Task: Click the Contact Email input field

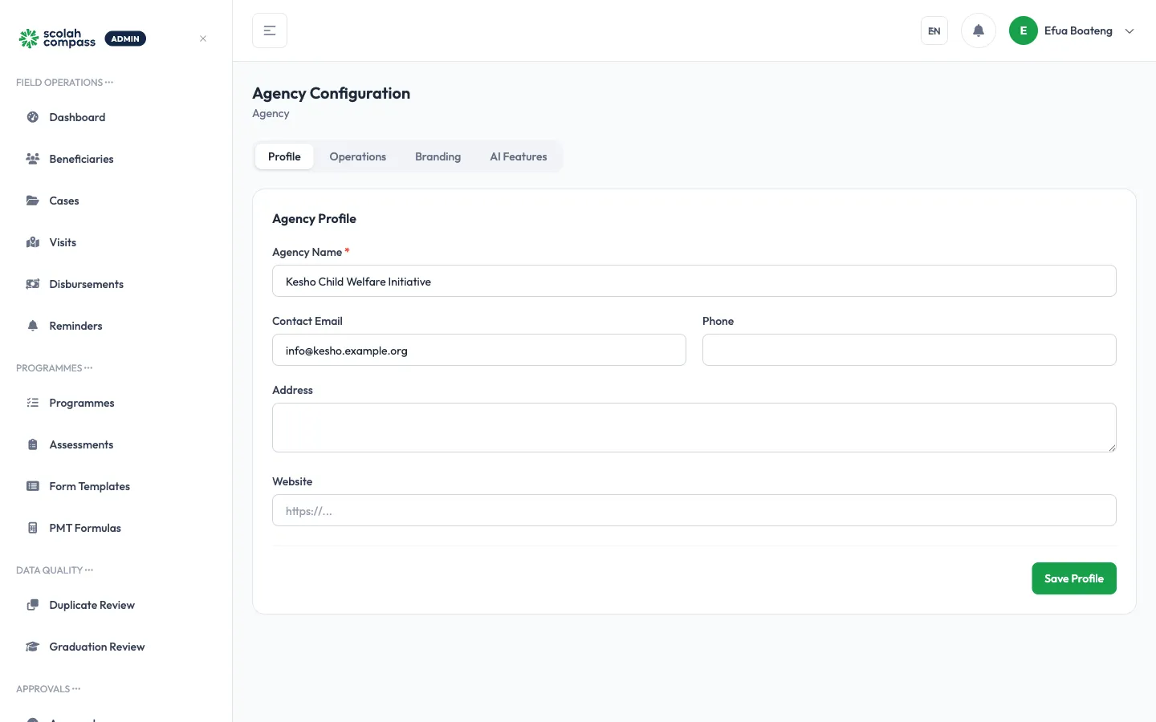Action: tap(479, 350)
